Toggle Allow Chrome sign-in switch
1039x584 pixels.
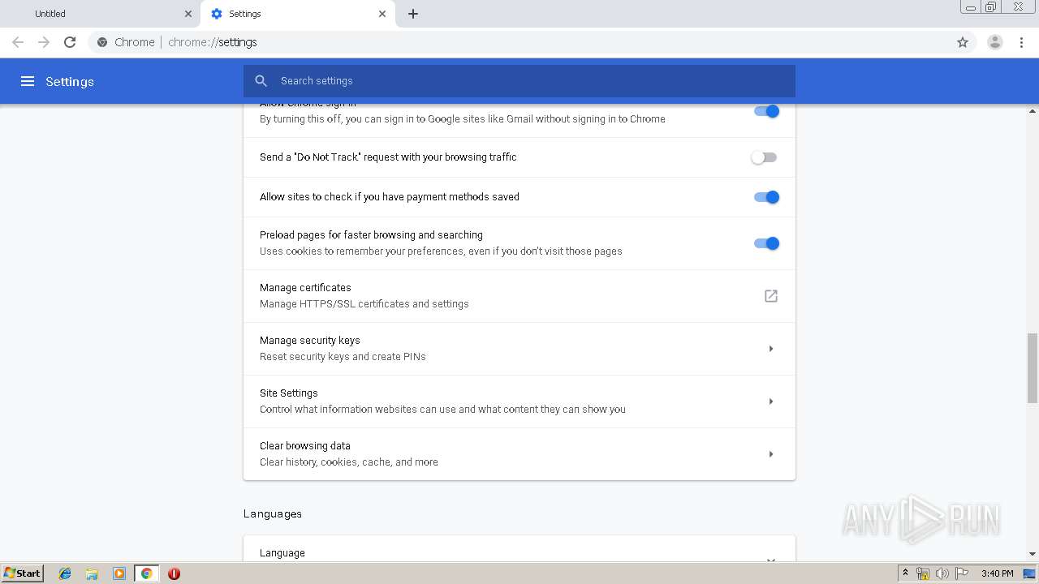click(766, 111)
